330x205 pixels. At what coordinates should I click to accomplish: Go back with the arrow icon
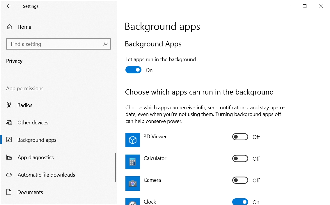click(x=9, y=6)
